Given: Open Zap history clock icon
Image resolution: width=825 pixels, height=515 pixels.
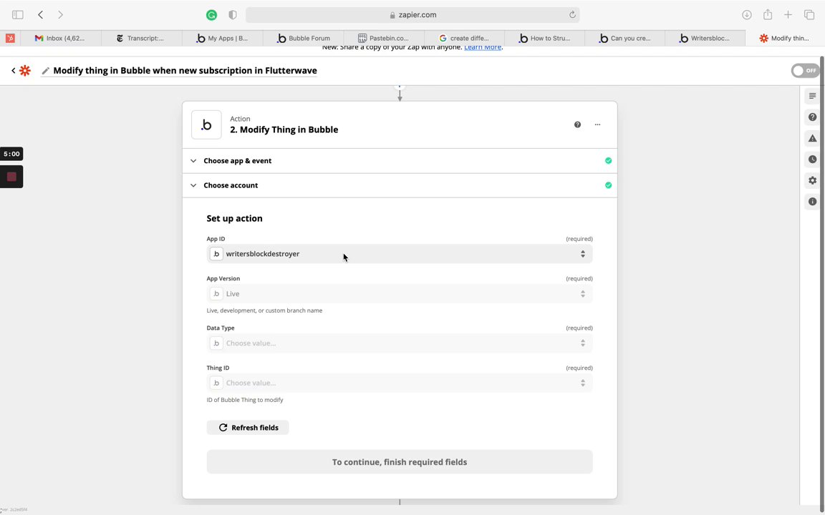Looking at the screenshot, I should coord(812,160).
